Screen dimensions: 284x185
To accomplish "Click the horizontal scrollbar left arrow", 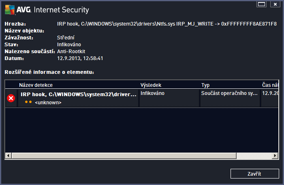I will [8, 156].
